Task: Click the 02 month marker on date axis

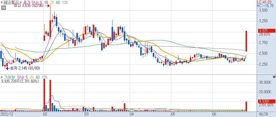Action: click(46, 114)
